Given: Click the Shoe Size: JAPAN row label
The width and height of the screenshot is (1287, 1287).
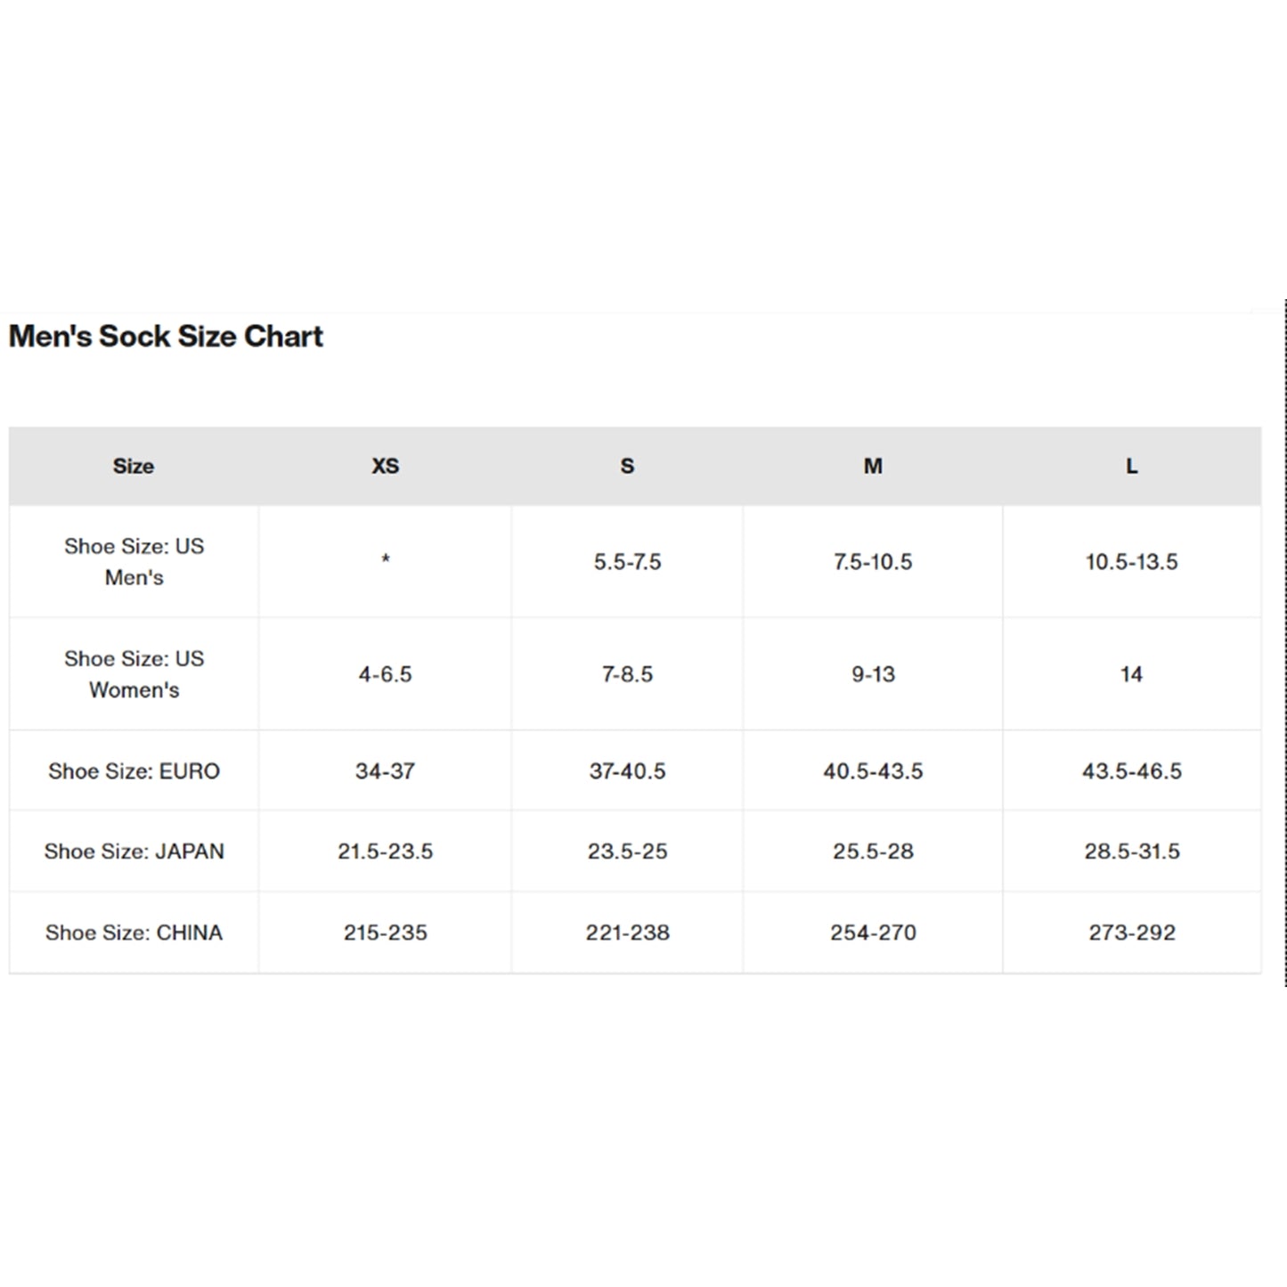Looking at the screenshot, I should pyautogui.click(x=134, y=851).
